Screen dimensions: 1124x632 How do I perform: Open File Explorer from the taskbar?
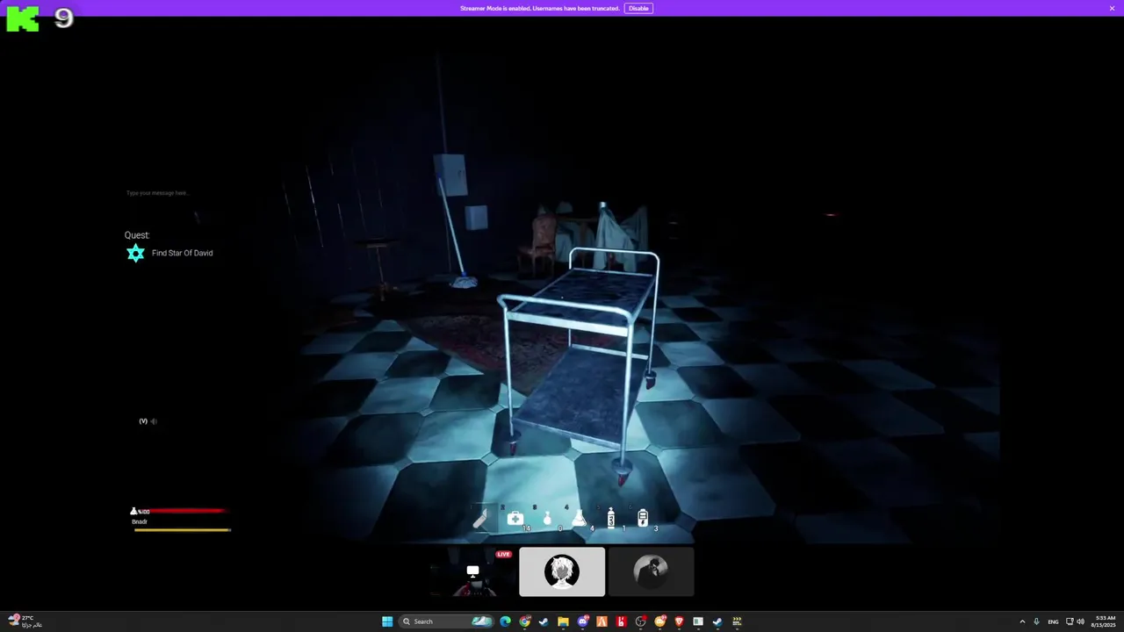(563, 621)
